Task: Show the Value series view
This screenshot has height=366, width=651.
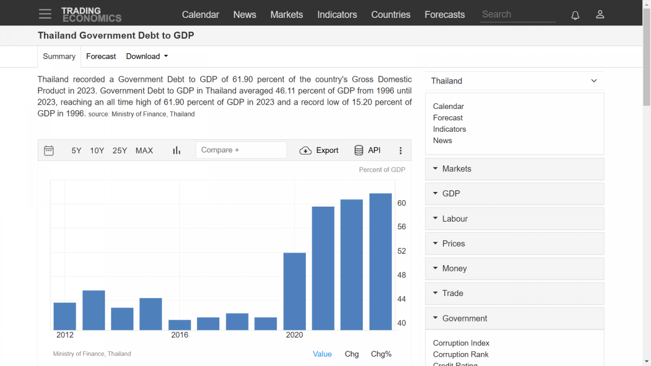Action: (322, 354)
